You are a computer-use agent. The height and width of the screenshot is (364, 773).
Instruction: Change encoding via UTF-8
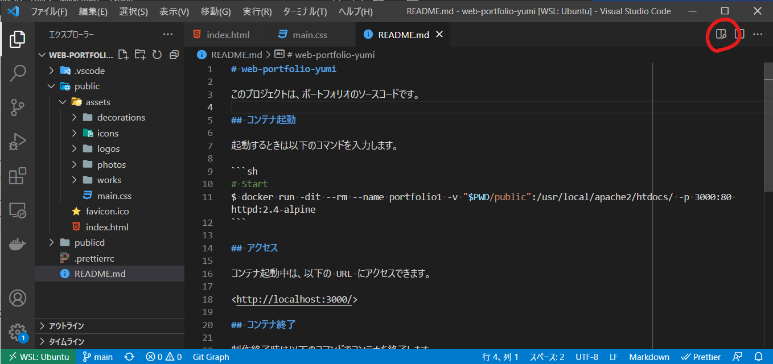(587, 357)
